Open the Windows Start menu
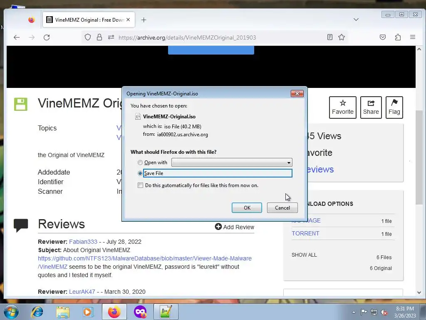Screen dimensions: 426x320 coord(11,312)
